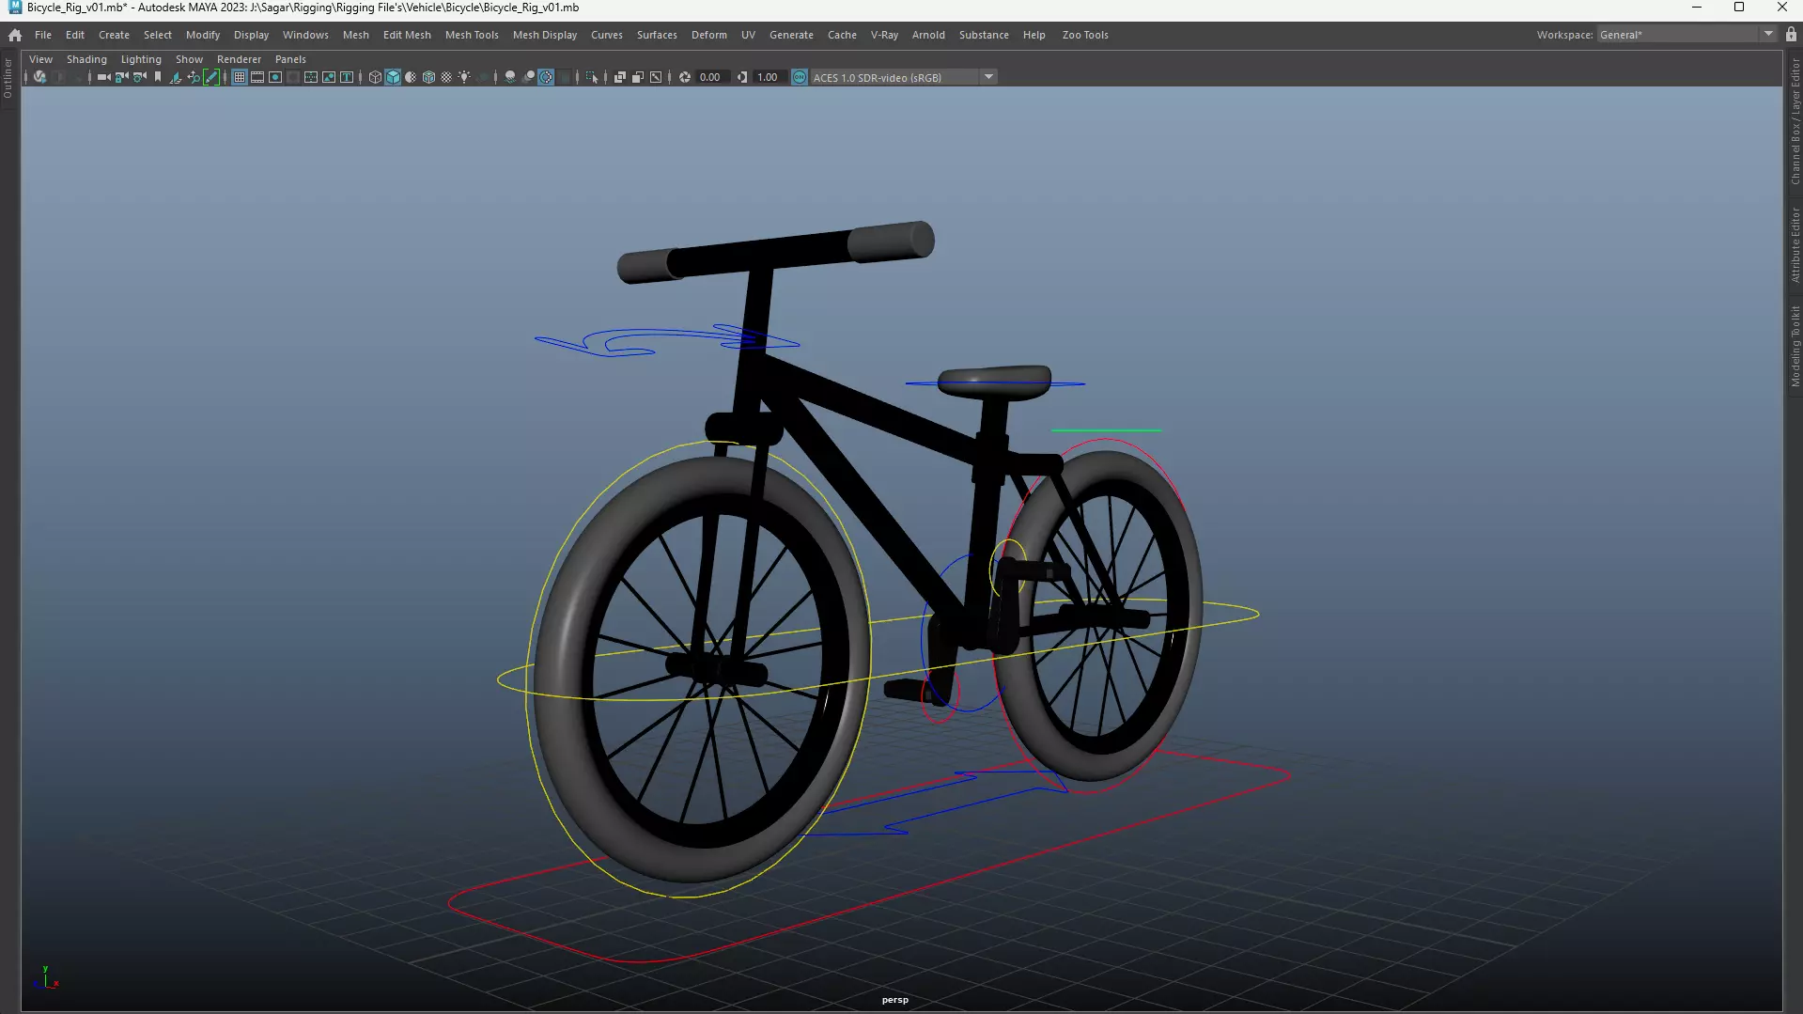Open the Modeling Toolkit side tab
Image resolution: width=1803 pixels, height=1014 pixels.
pyautogui.click(x=1795, y=345)
